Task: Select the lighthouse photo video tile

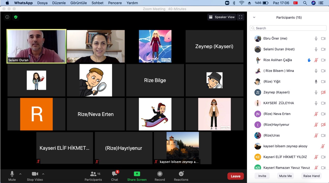Action: (183, 148)
